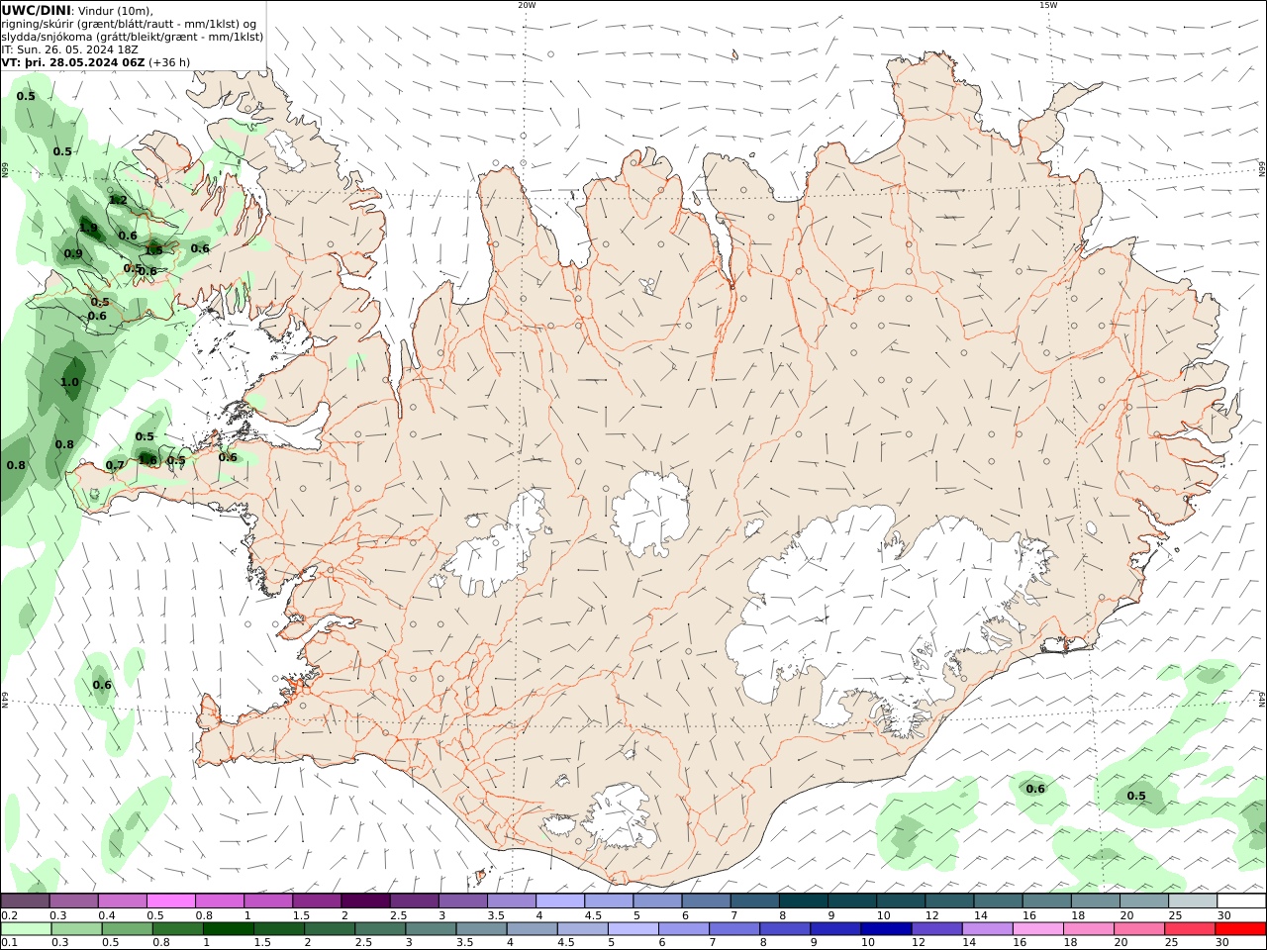Click the 1.0 precipitation value off west coast

[69, 382]
